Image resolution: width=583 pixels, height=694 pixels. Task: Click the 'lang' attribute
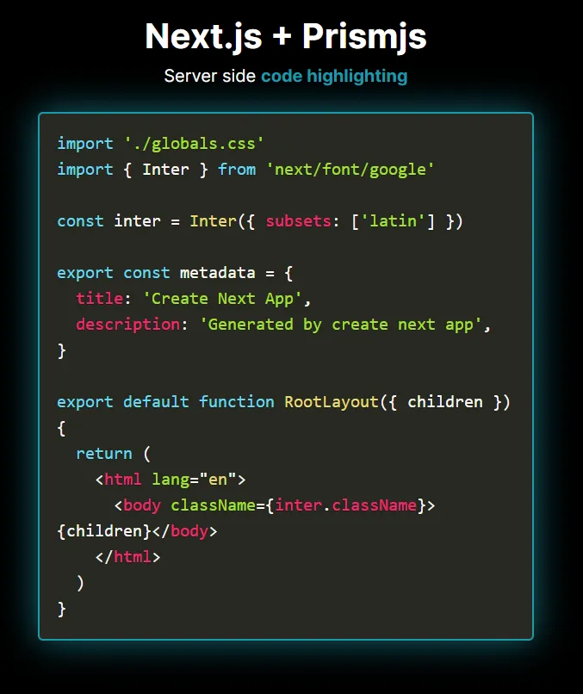tap(170, 480)
